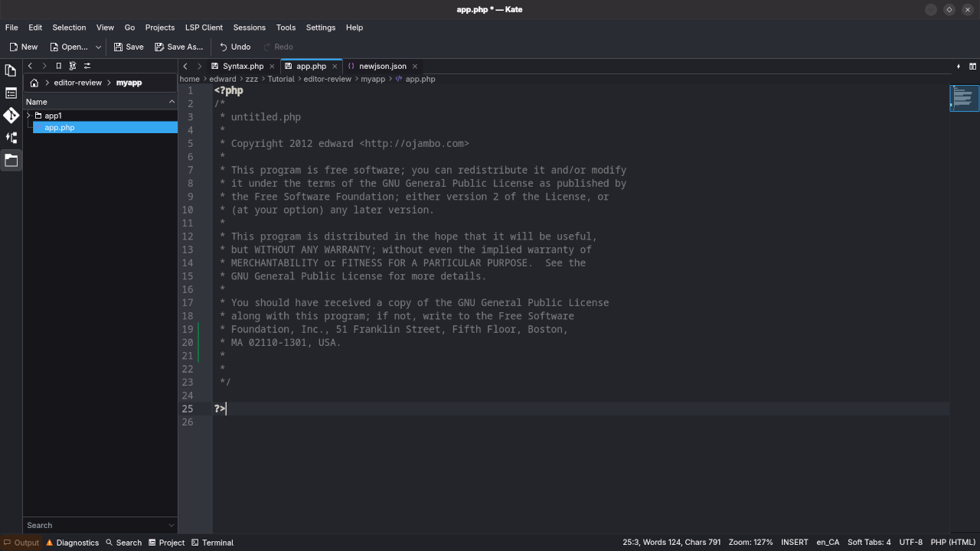This screenshot has height=551, width=980.
Task: Click the sync folder with document icon
Action: click(x=73, y=66)
